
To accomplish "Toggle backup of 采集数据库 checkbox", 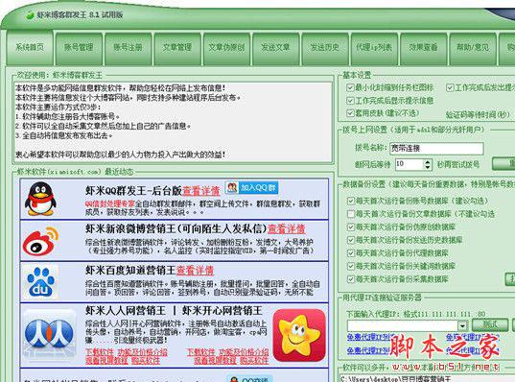I will (351, 279).
